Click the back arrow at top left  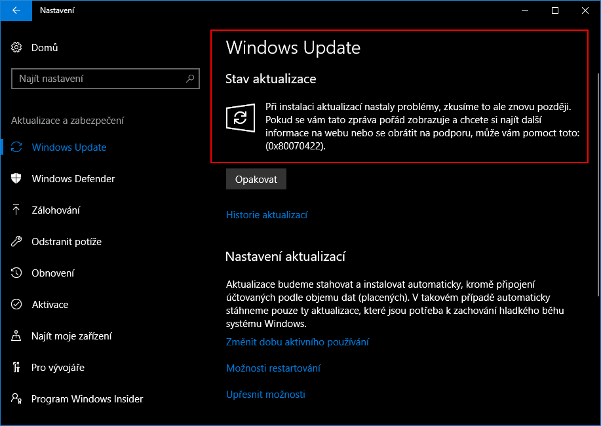16,10
